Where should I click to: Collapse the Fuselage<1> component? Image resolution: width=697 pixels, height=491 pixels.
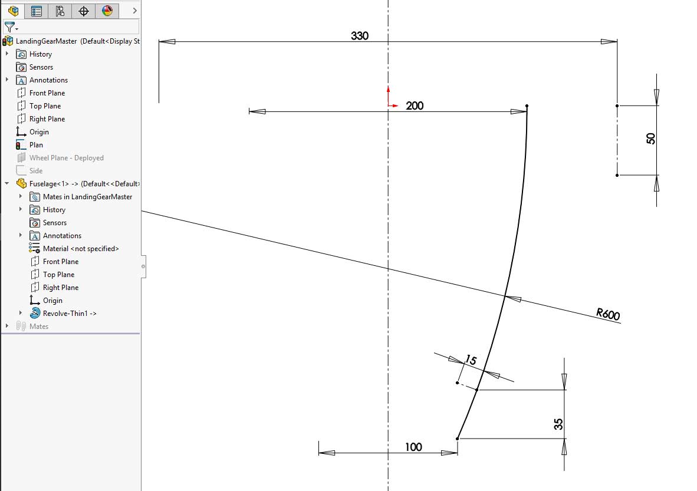coord(6,183)
